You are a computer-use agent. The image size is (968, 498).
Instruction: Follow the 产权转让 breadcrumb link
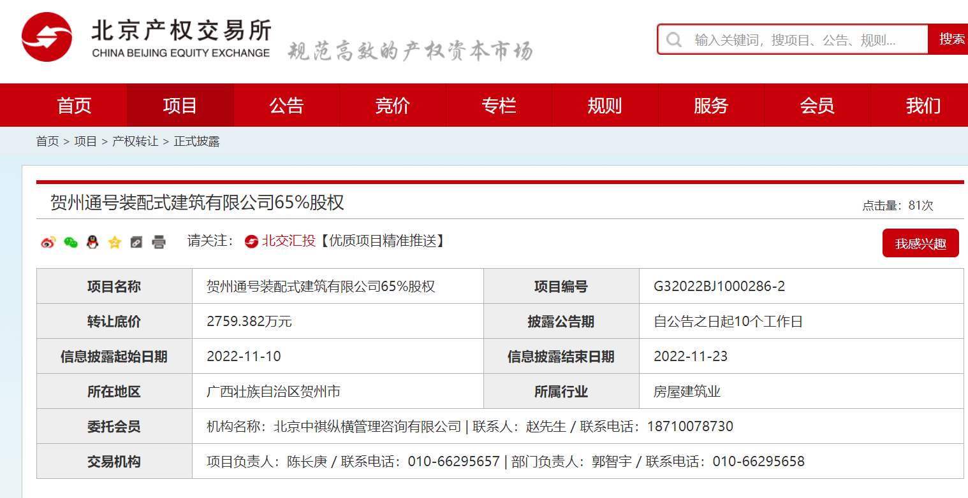[x=133, y=141]
